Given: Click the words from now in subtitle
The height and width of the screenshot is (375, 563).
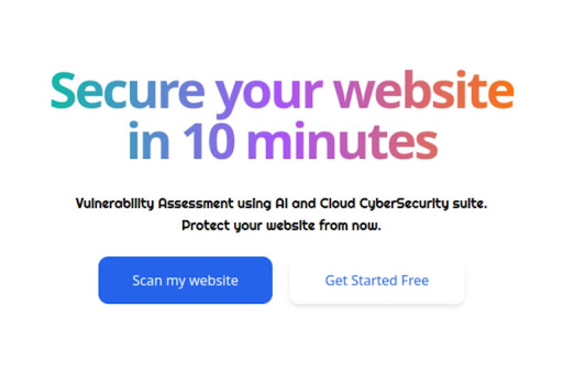Looking at the screenshot, I should 350,225.
